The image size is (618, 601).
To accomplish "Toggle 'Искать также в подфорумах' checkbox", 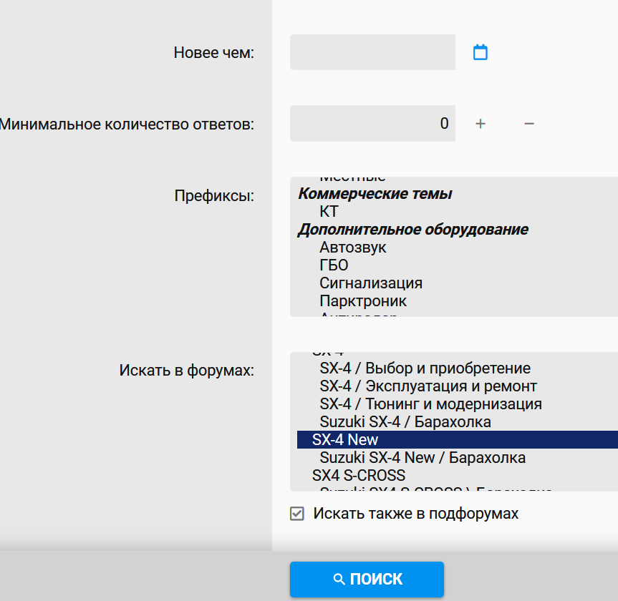I will pyautogui.click(x=297, y=514).
